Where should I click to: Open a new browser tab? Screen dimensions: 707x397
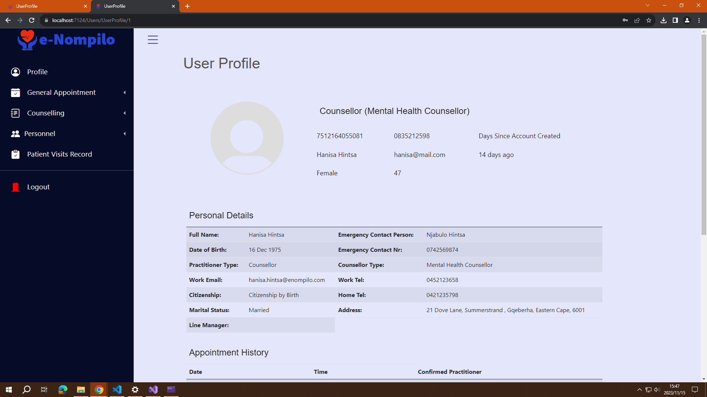(187, 6)
